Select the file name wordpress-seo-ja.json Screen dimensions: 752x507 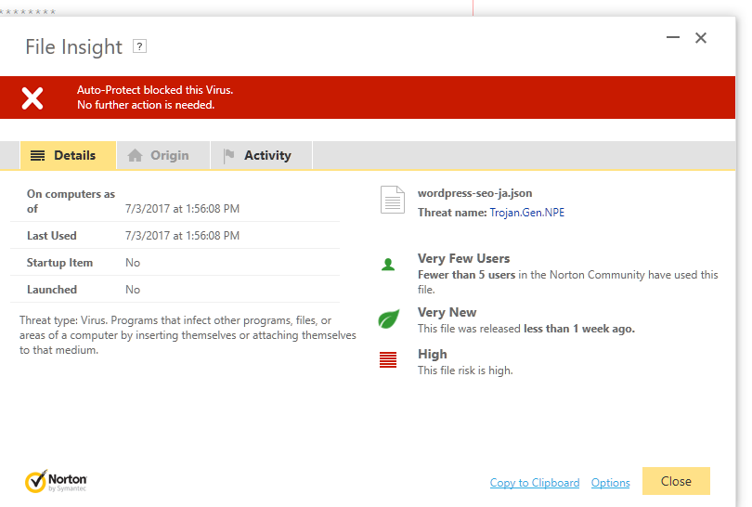pos(474,193)
